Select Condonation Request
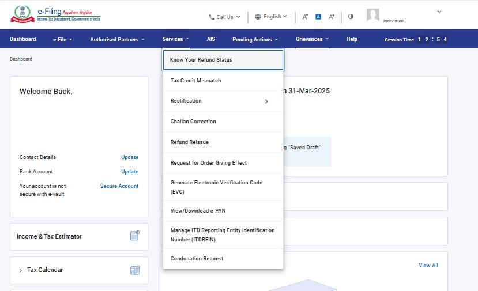This screenshot has height=291, width=478. (x=223, y=258)
